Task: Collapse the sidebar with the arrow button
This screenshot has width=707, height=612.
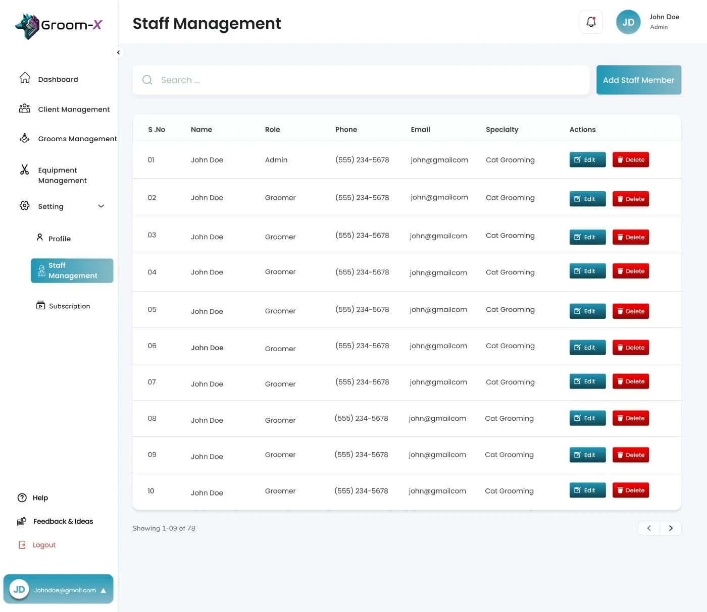Action: (118, 52)
